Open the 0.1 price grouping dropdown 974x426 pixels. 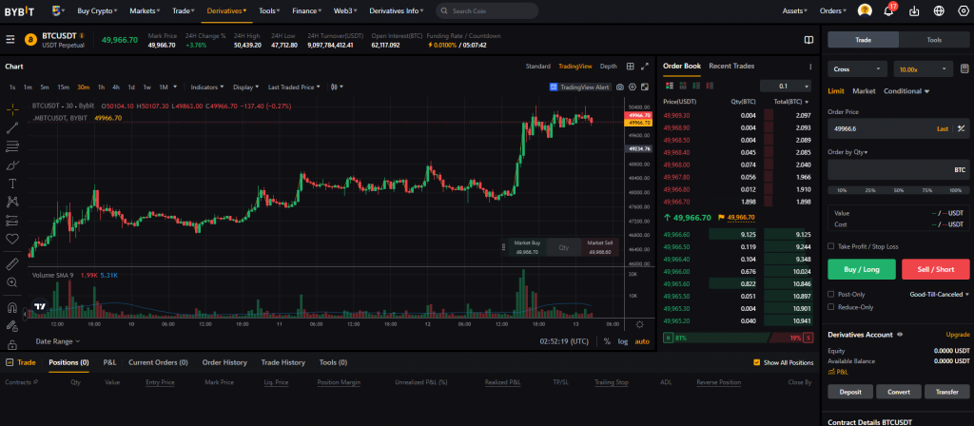tap(785, 87)
